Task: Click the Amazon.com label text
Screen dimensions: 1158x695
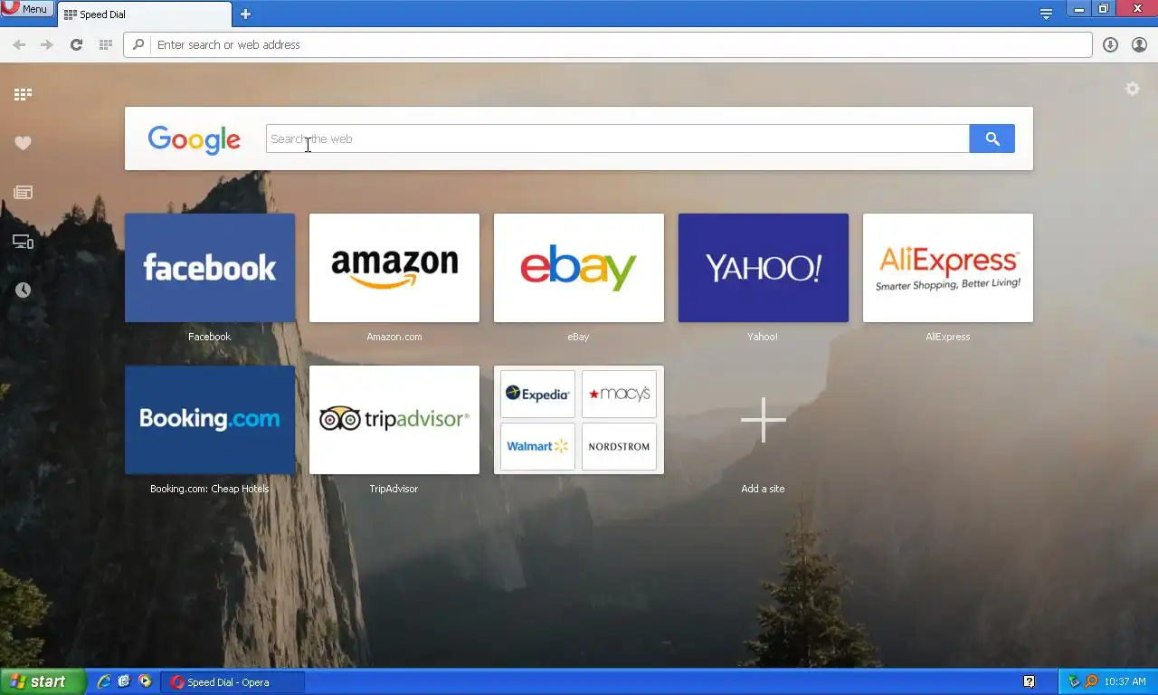Action: click(x=394, y=337)
